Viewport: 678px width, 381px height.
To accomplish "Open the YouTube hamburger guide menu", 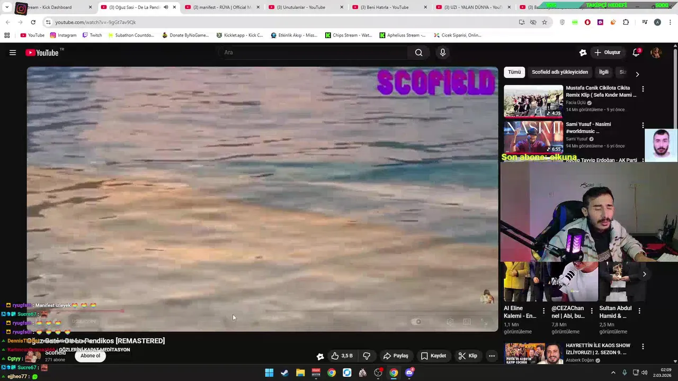I will coord(13,52).
